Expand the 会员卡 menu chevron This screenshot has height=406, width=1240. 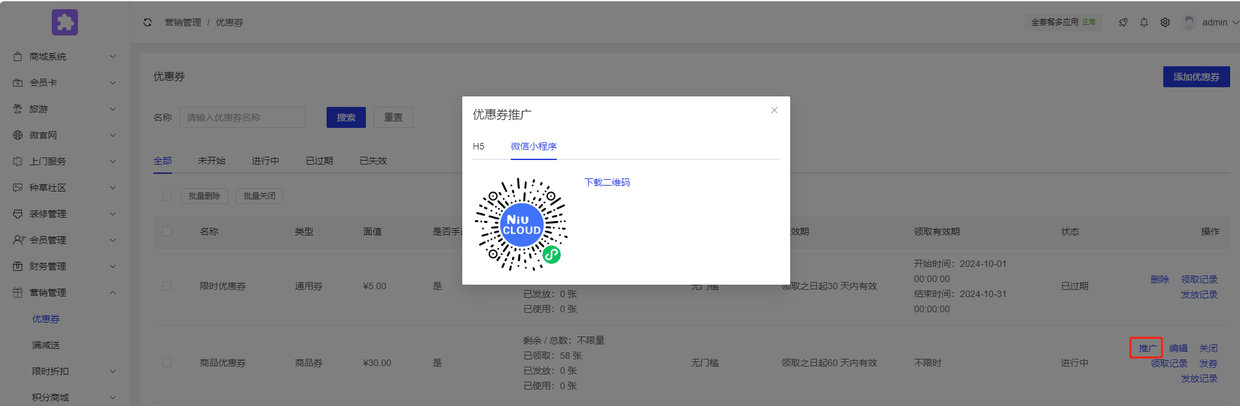(113, 83)
